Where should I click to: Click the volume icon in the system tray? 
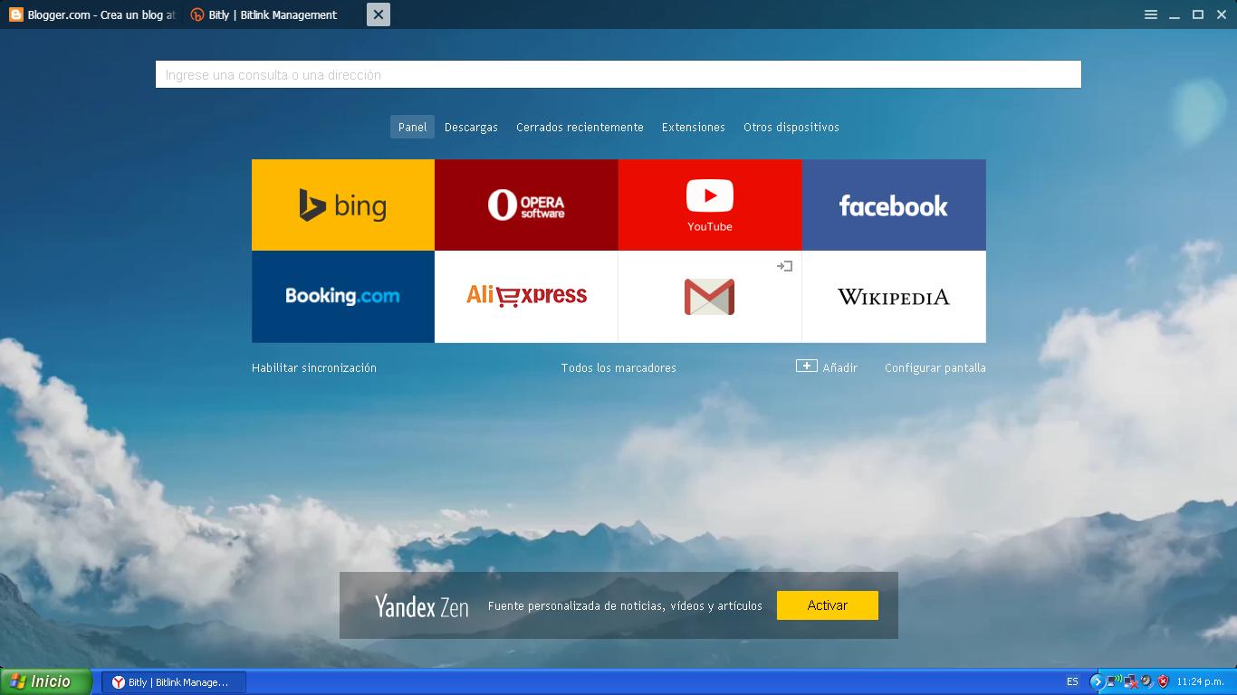(1146, 681)
